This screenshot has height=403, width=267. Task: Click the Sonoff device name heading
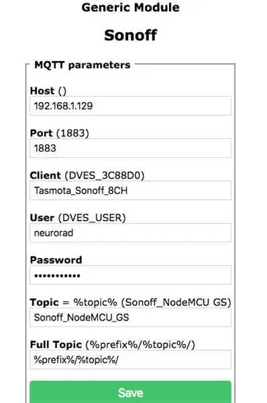click(130, 35)
